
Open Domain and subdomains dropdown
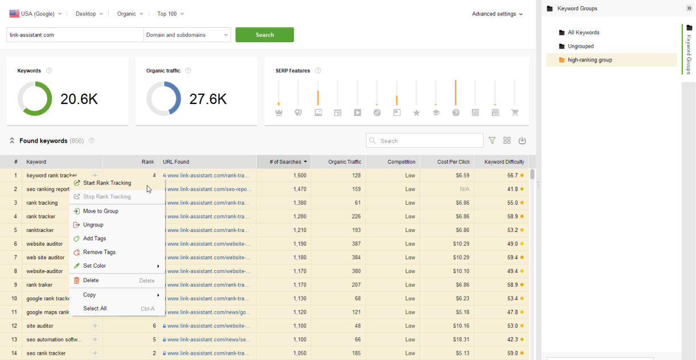[x=187, y=35]
